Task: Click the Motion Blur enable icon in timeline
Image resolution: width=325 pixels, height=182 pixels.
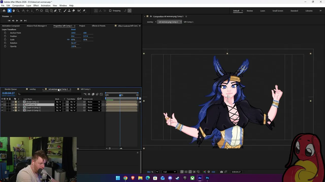Action: (97, 94)
